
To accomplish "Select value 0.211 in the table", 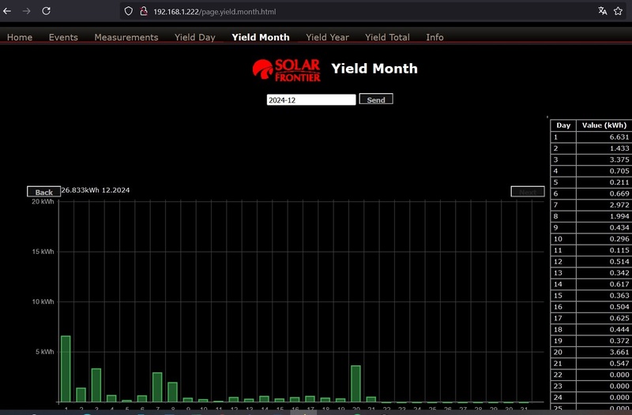I will 619,182.
